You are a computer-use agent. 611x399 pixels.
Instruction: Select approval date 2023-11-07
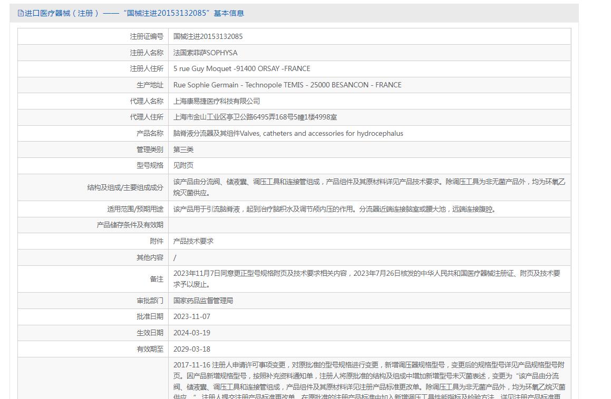pyautogui.click(x=192, y=317)
